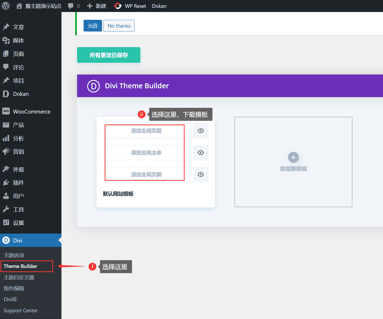Click the paintbrush icon next to 外观
383x319 pixels.
[6, 169]
